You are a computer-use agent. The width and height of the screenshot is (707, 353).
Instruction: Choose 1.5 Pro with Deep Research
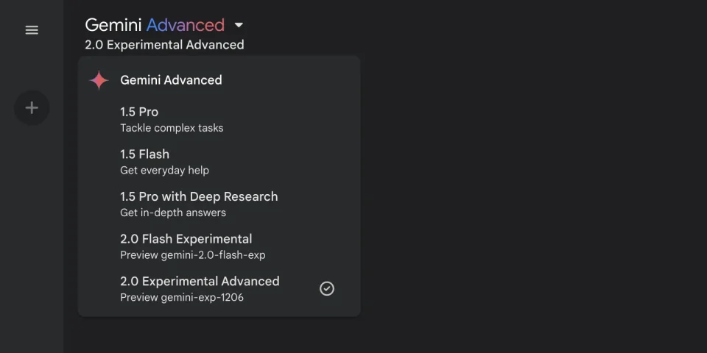(219, 204)
